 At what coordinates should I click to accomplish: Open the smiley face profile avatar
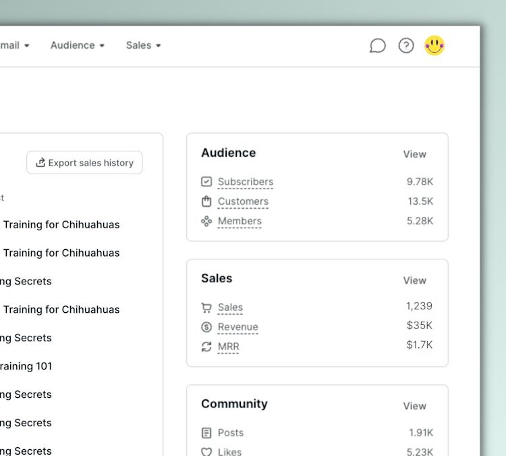pos(434,45)
